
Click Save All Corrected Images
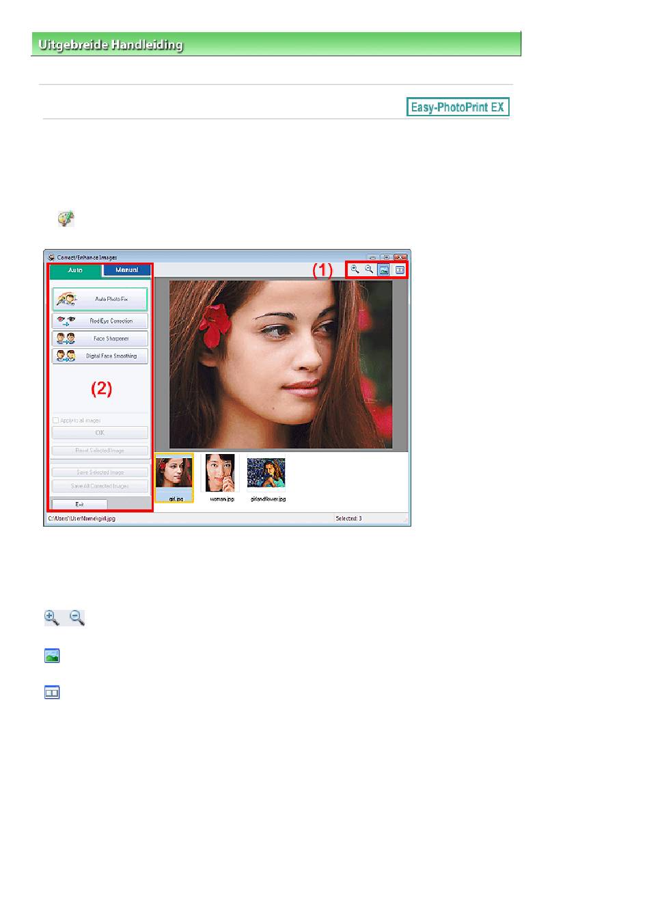(x=100, y=486)
